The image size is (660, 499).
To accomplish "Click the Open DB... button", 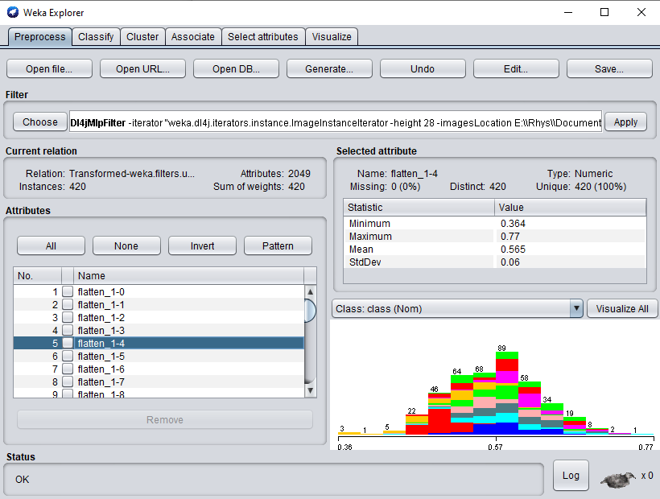I will click(x=236, y=68).
